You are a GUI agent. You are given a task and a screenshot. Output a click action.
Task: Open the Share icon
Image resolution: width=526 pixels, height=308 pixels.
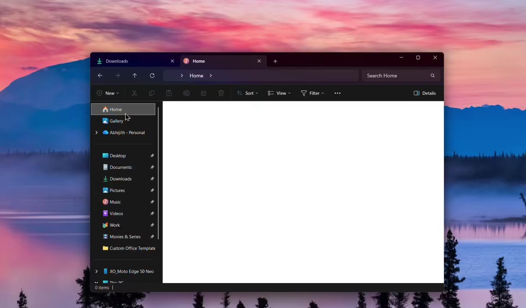(x=204, y=93)
